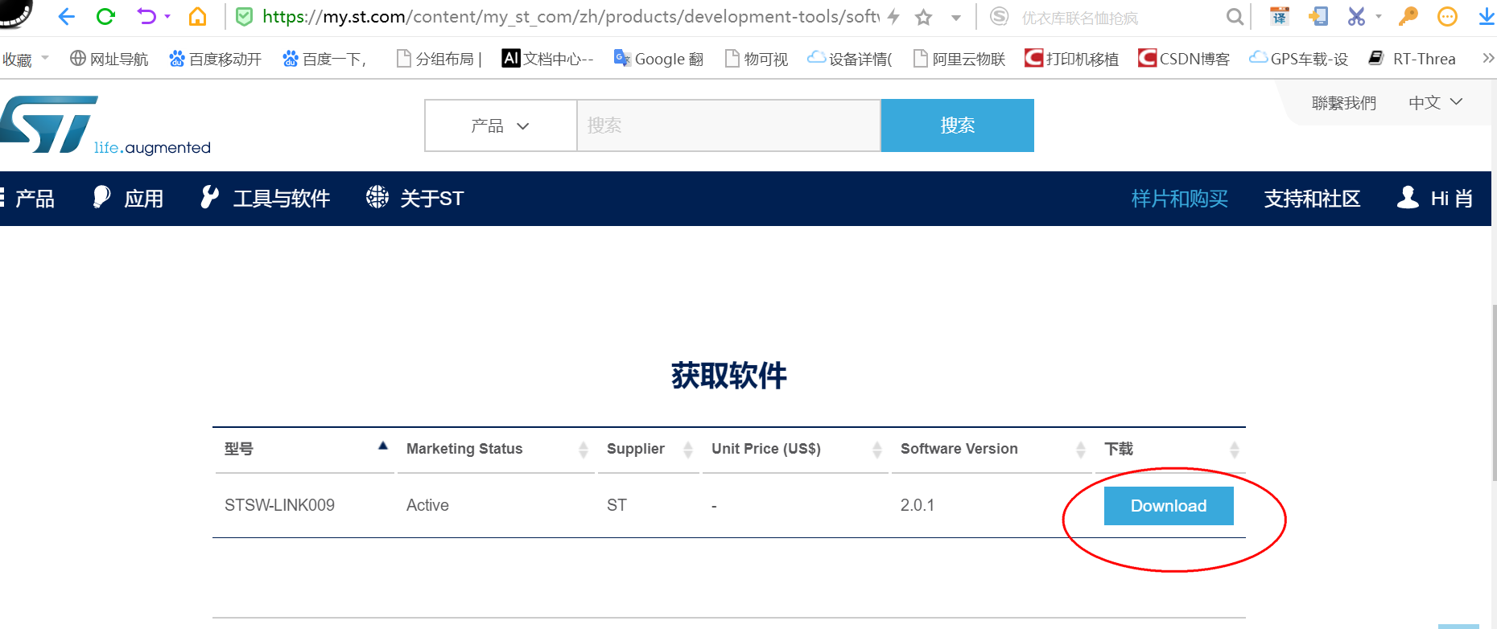The width and height of the screenshot is (1497, 629).
Task: Reload the page with the green refresh icon
Action: pyautogui.click(x=105, y=16)
